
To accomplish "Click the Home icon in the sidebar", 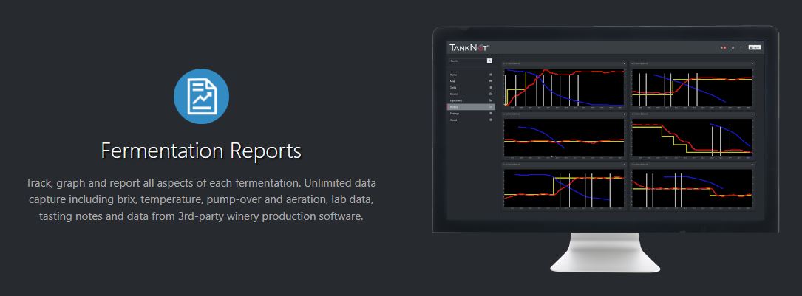I will 491,75.
